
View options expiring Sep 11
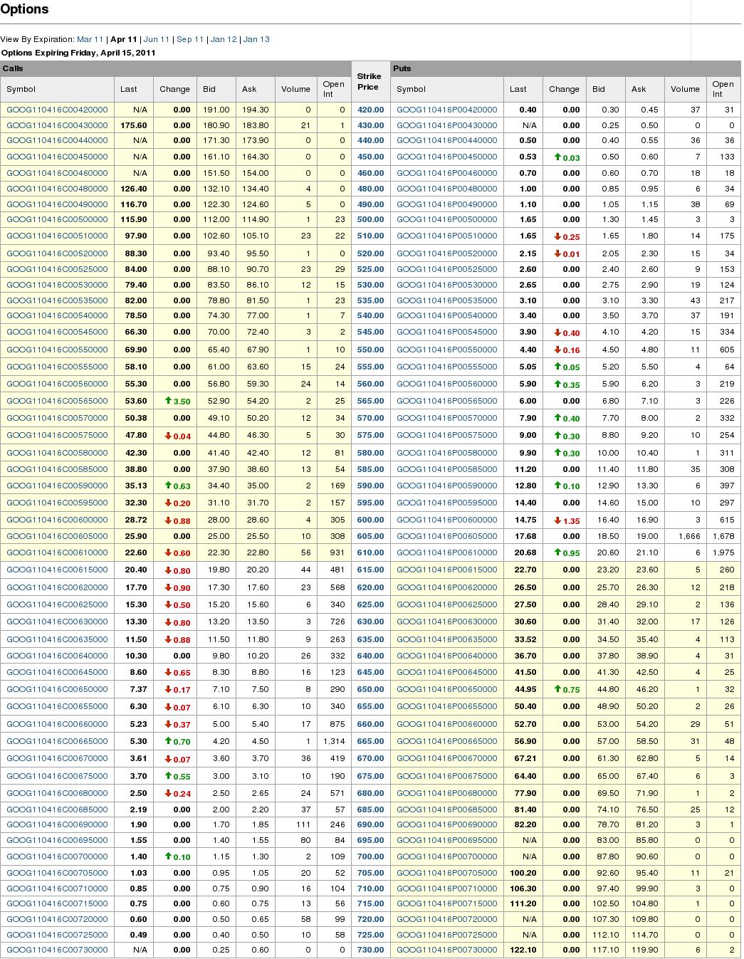[190, 39]
